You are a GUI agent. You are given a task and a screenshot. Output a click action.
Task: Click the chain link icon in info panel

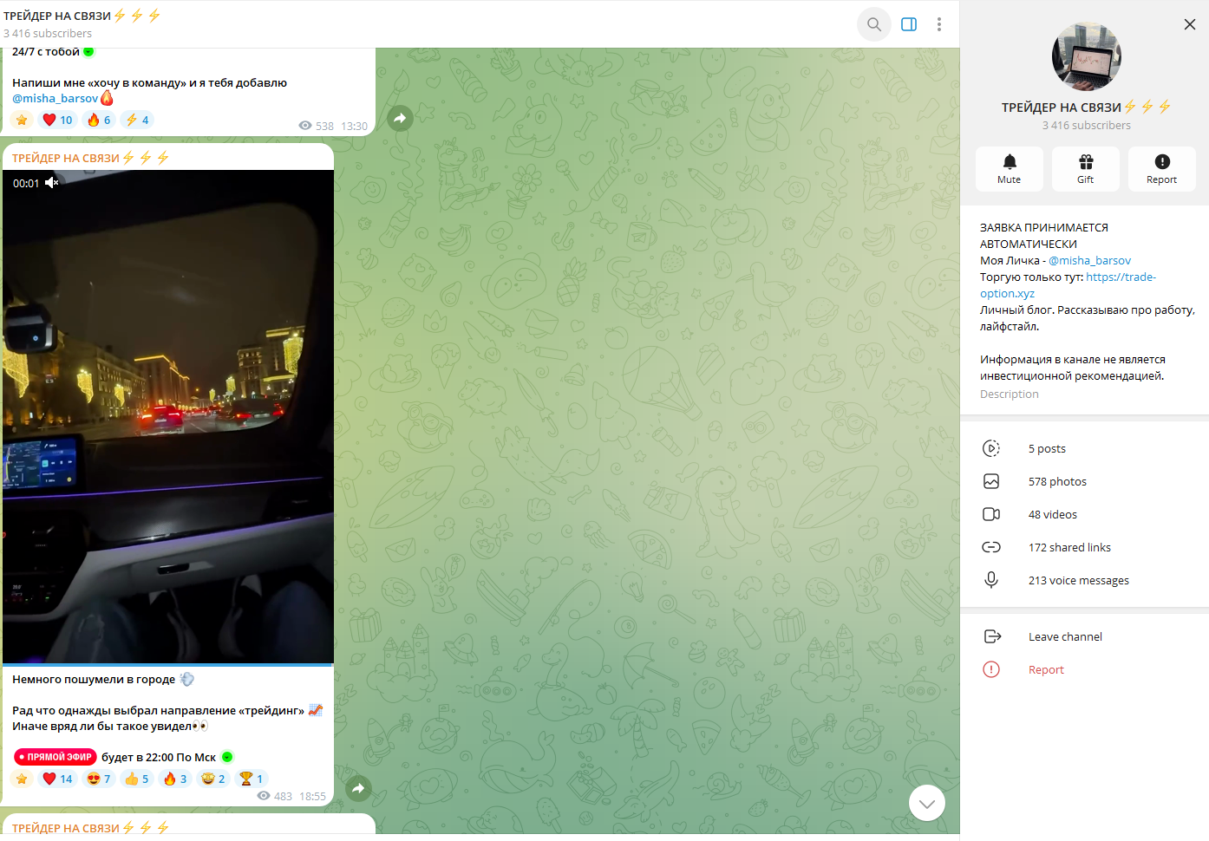tap(991, 547)
